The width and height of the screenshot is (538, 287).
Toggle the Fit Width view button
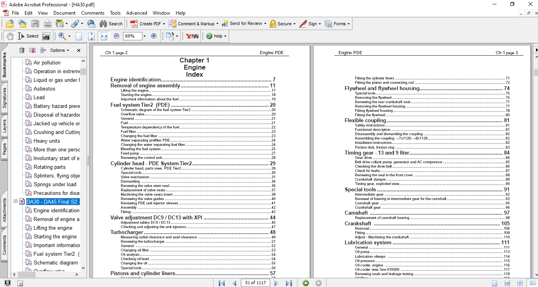pyautogui.click(x=104, y=36)
